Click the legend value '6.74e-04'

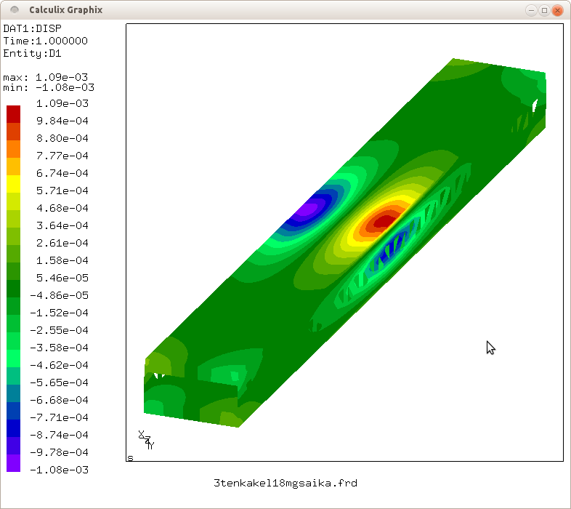pyautogui.click(x=62, y=173)
